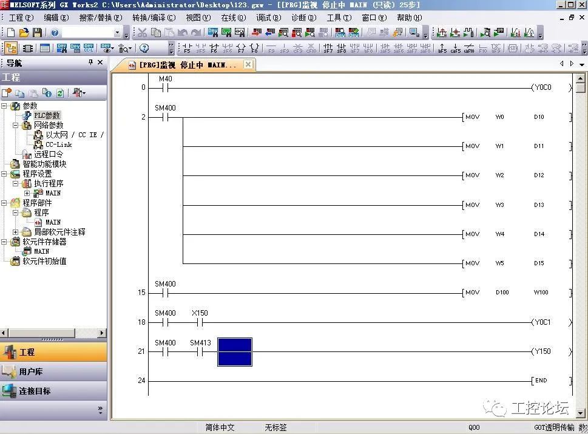
Task: Insert inverted operation result caF10
Action: pos(468,49)
